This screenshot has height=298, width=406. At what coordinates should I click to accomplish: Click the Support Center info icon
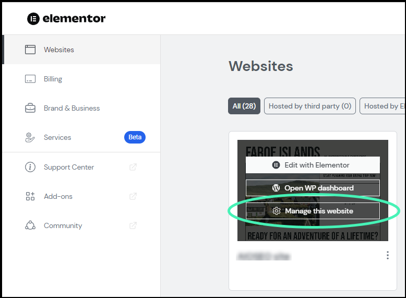pyautogui.click(x=30, y=167)
